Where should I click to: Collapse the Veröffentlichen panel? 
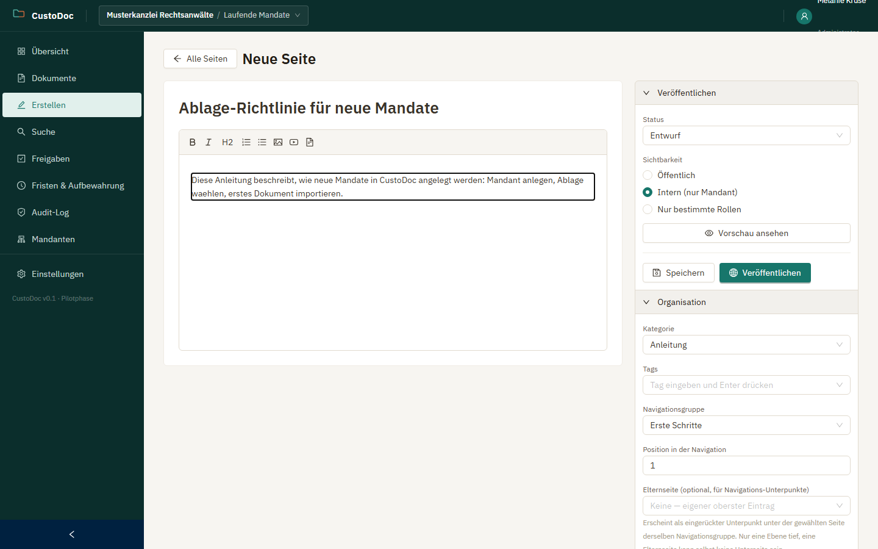pos(746,93)
